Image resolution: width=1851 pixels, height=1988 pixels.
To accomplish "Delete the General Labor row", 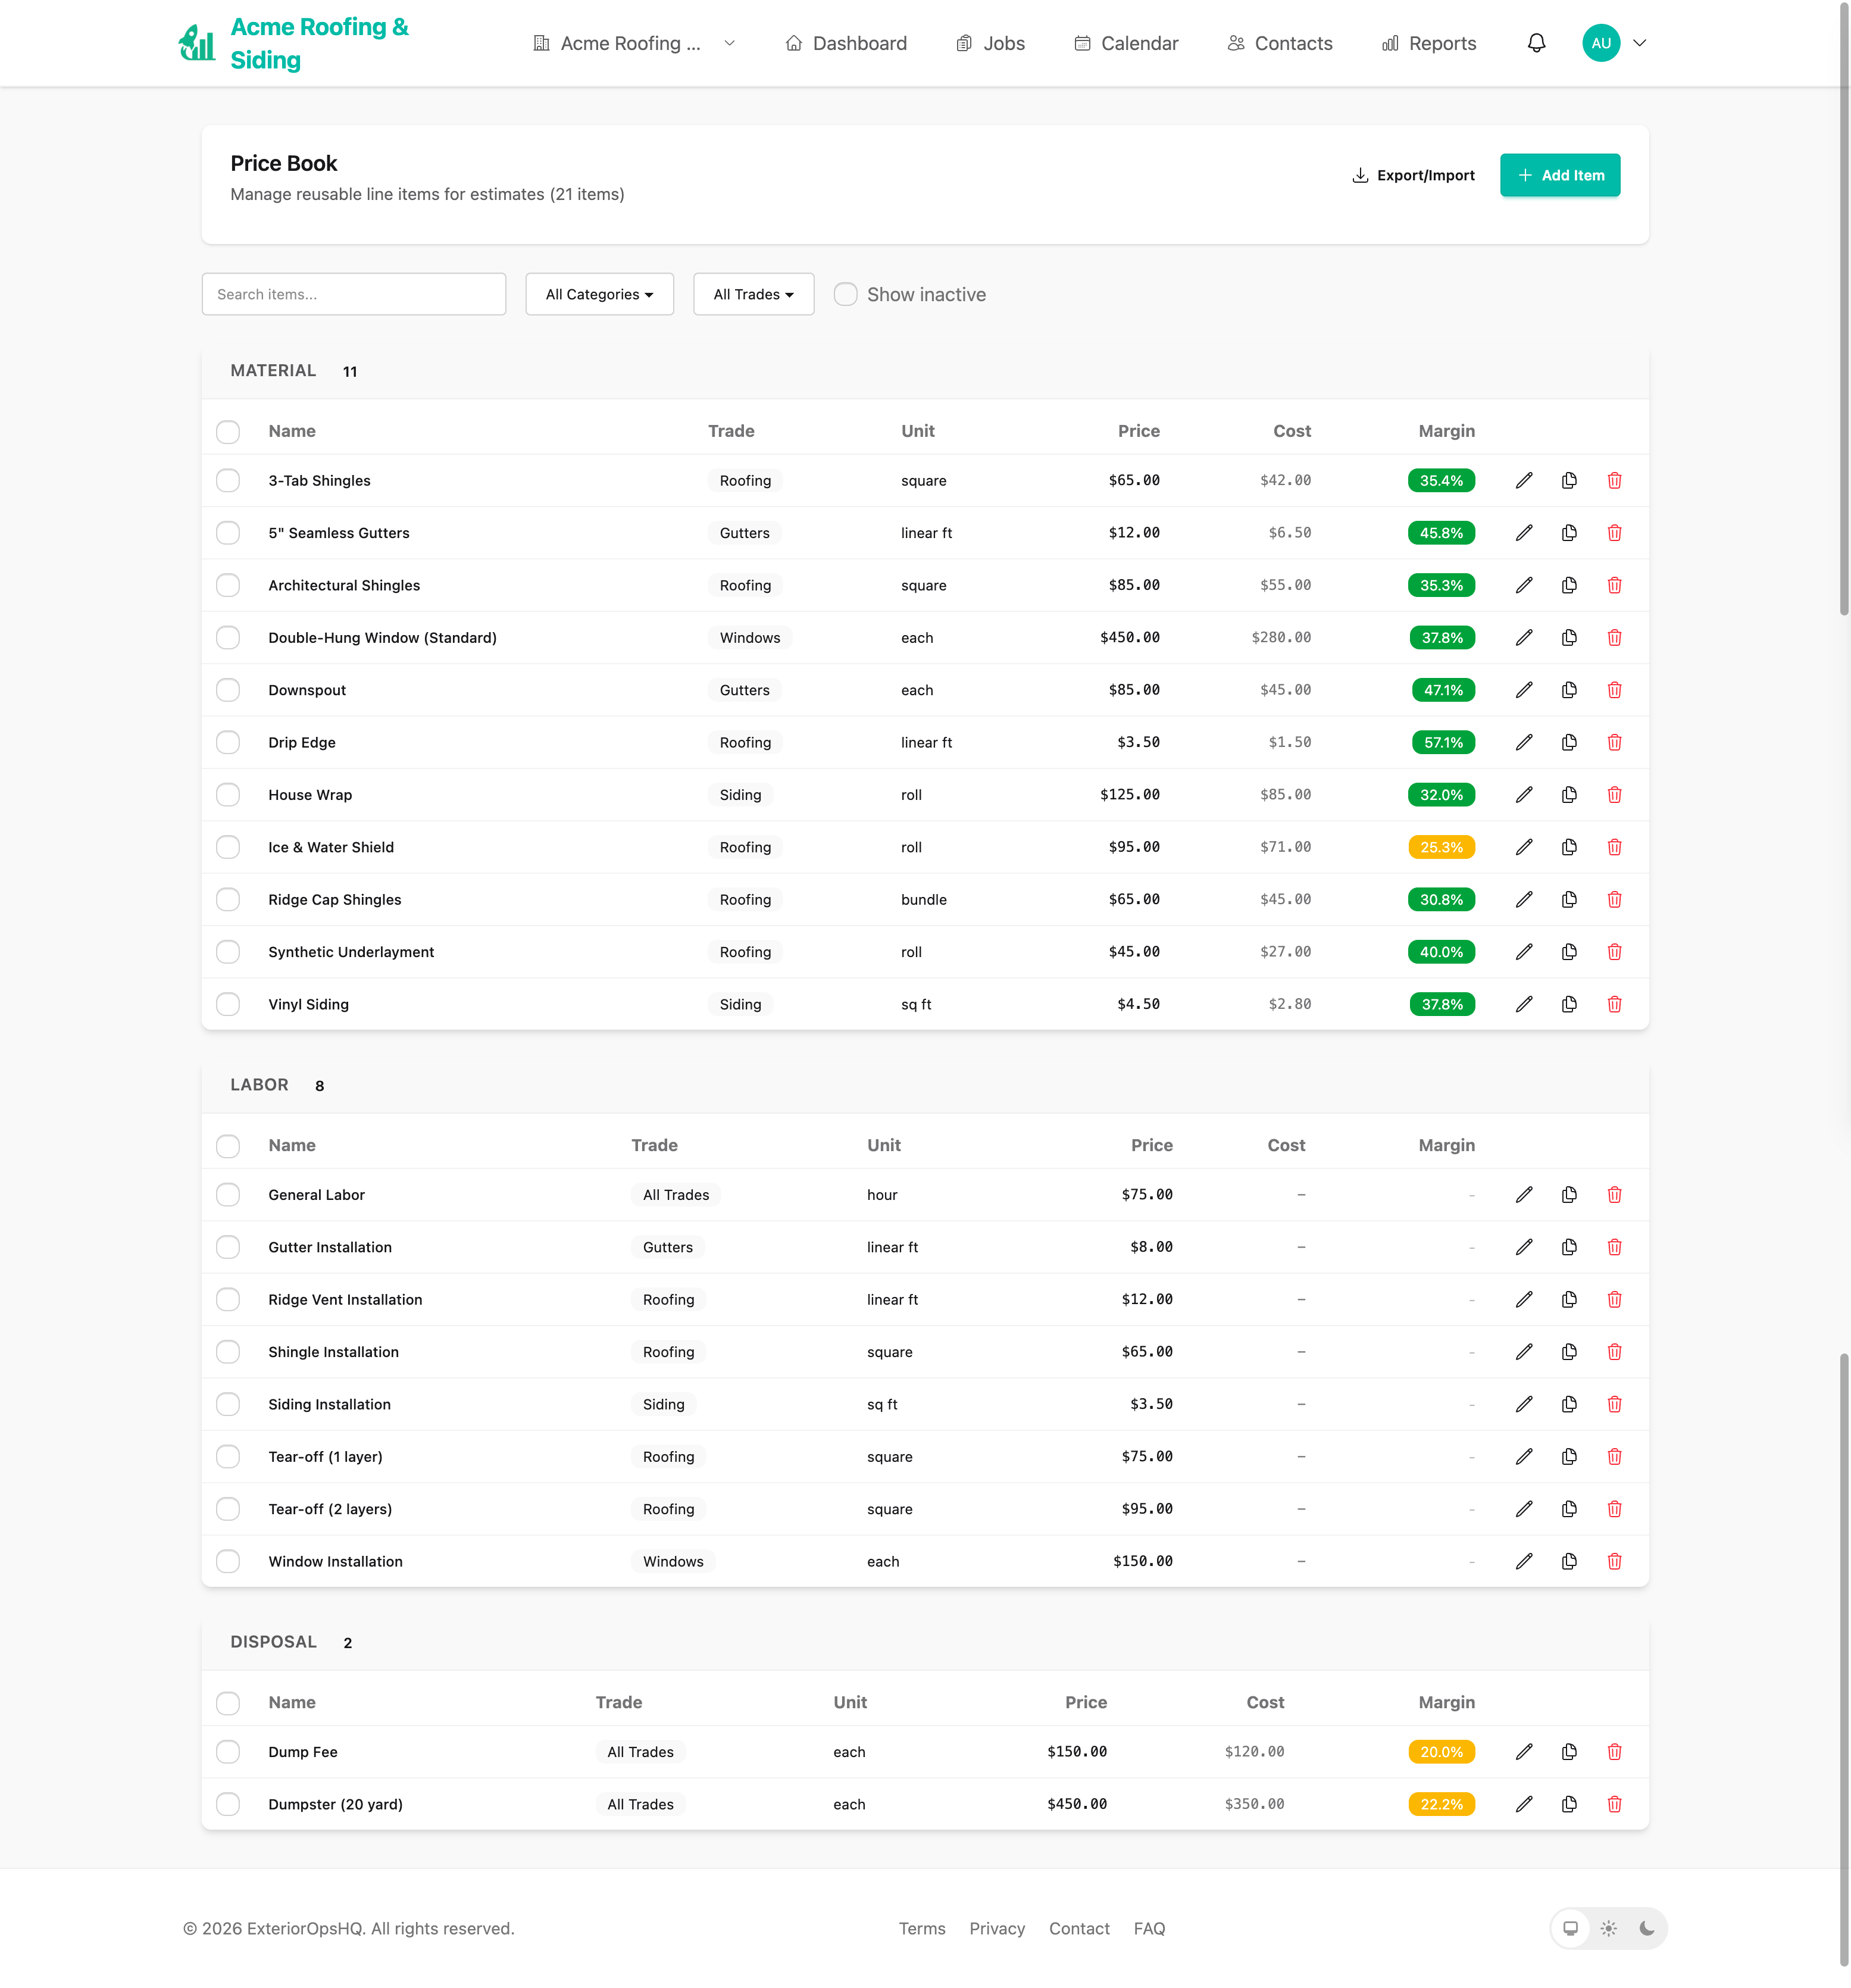I will [x=1614, y=1195].
